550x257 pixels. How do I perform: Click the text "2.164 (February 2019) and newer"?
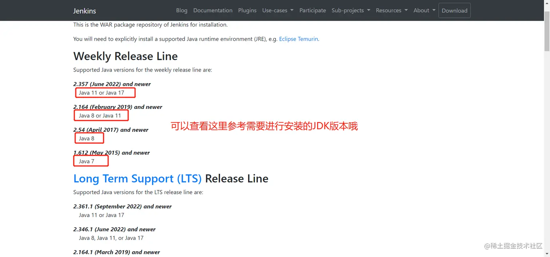click(118, 107)
